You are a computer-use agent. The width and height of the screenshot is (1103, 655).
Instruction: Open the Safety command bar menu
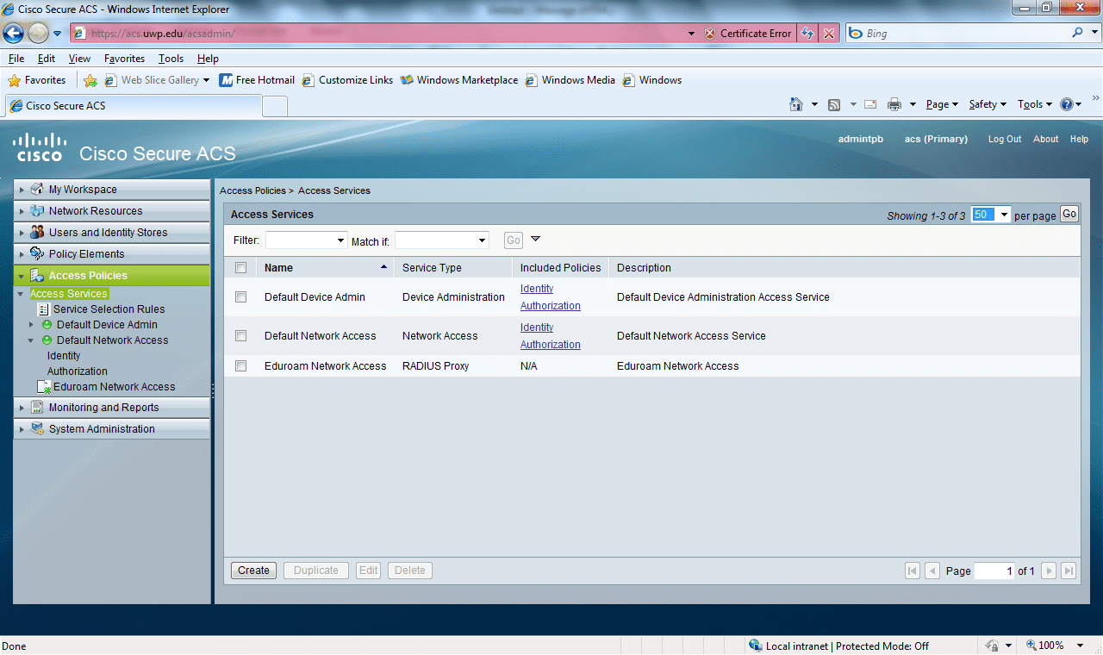click(988, 104)
